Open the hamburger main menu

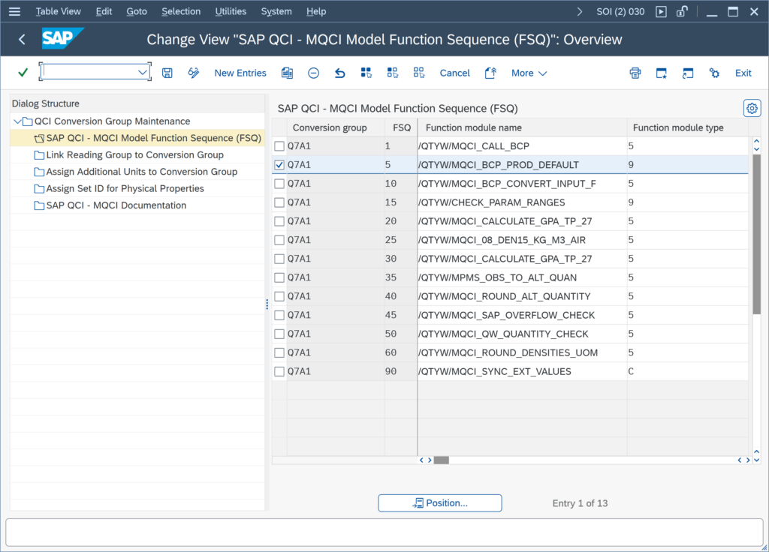point(15,11)
